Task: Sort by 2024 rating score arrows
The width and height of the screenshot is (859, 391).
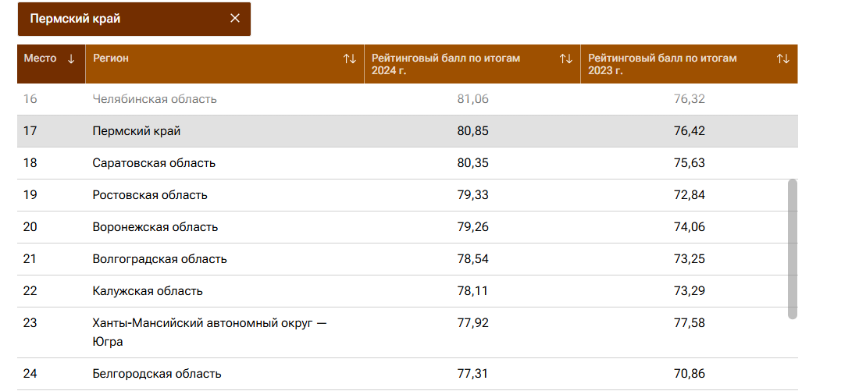Action: tap(566, 59)
